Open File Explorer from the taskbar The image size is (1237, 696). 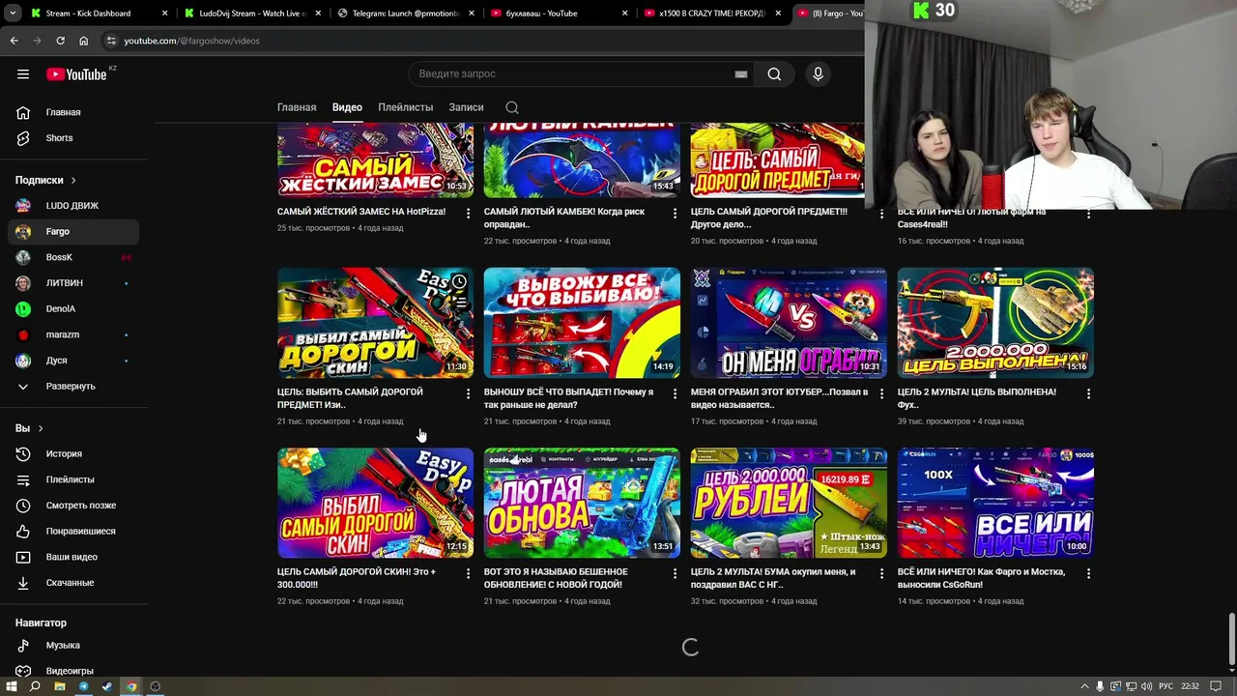click(59, 686)
